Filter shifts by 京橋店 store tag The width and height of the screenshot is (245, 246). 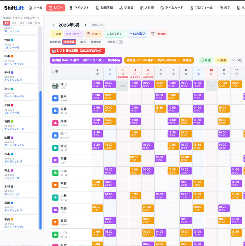click(x=159, y=60)
